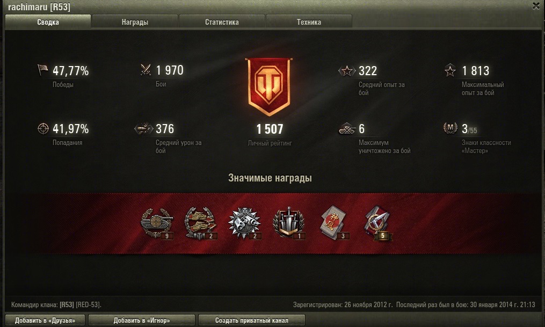Click the hit-ratio crosshair target icon

[43, 128]
